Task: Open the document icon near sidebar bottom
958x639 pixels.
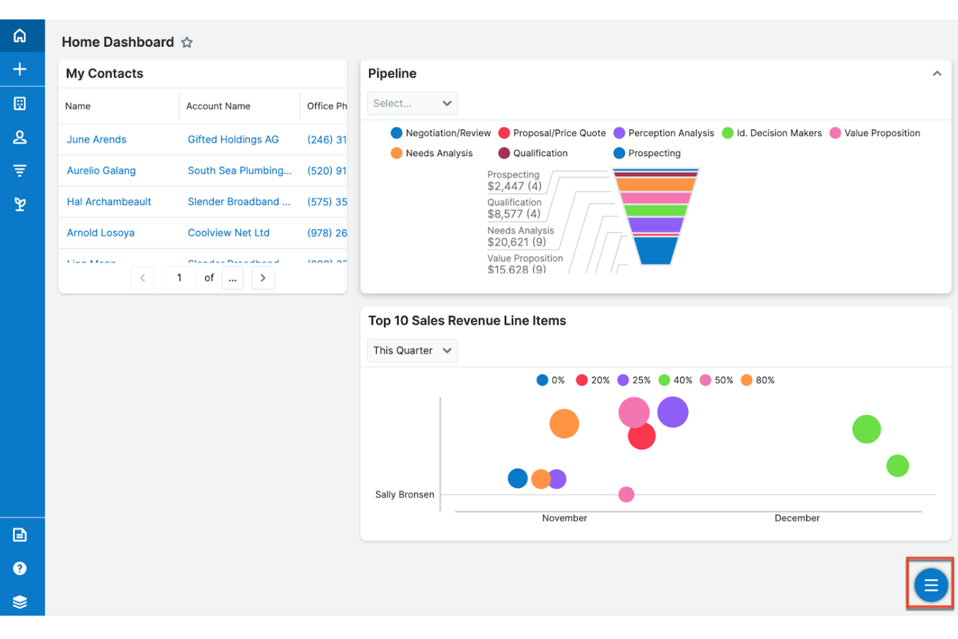Action: [x=20, y=535]
